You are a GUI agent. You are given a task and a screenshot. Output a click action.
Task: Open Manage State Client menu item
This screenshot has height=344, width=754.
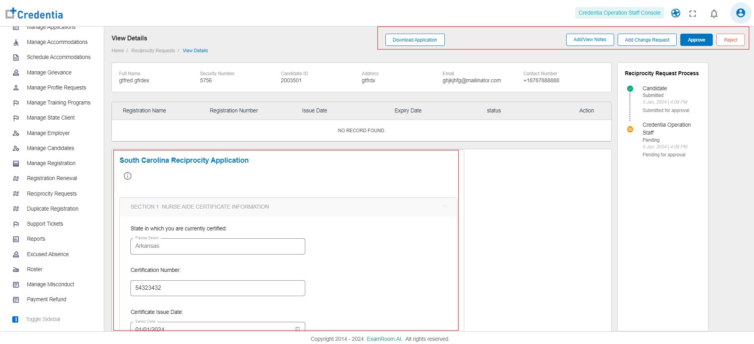[x=51, y=118]
